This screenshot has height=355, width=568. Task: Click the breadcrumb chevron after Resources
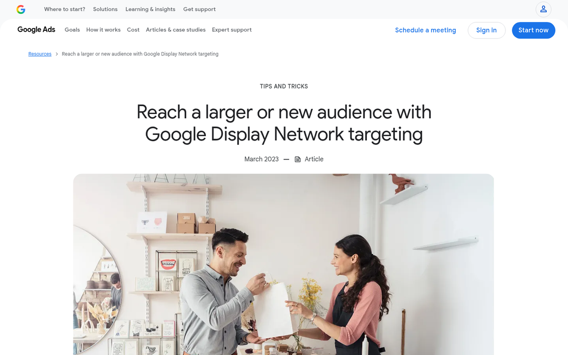click(57, 54)
